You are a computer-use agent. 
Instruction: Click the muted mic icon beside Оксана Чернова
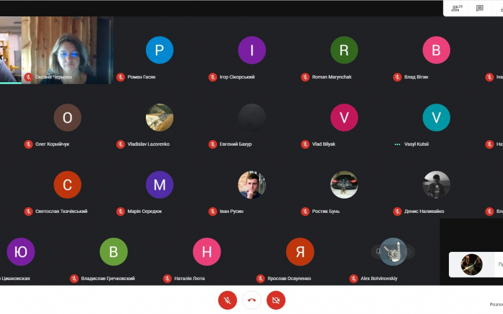point(28,77)
